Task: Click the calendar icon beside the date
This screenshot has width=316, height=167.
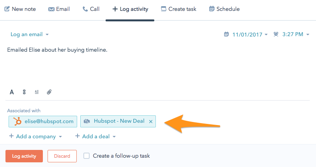Action: coord(226,34)
